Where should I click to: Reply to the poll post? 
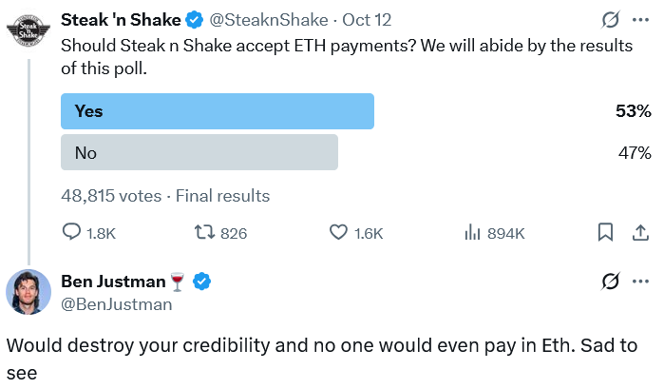(x=88, y=232)
